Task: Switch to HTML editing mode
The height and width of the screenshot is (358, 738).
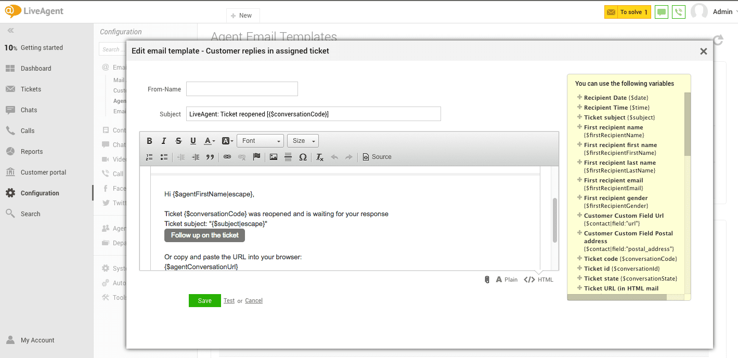Action: tap(539, 279)
